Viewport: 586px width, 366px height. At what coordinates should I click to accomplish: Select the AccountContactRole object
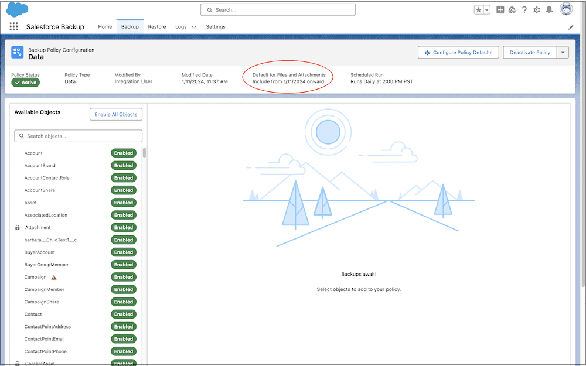coord(47,178)
